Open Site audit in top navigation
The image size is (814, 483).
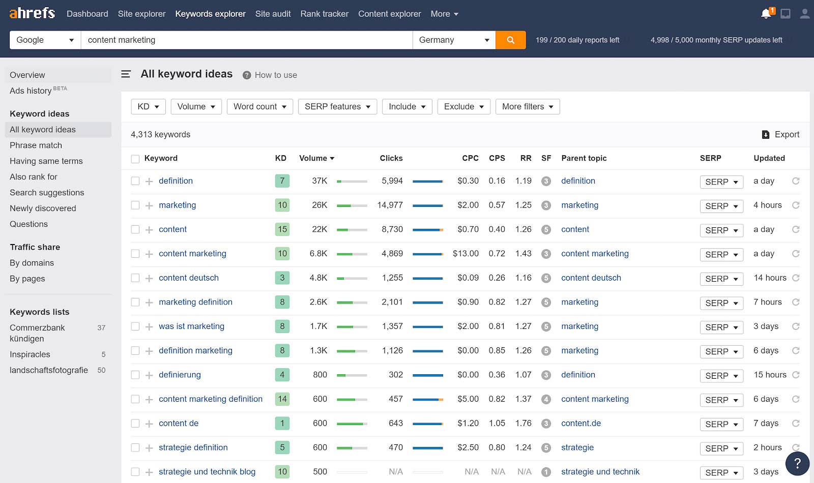[x=273, y=14]
